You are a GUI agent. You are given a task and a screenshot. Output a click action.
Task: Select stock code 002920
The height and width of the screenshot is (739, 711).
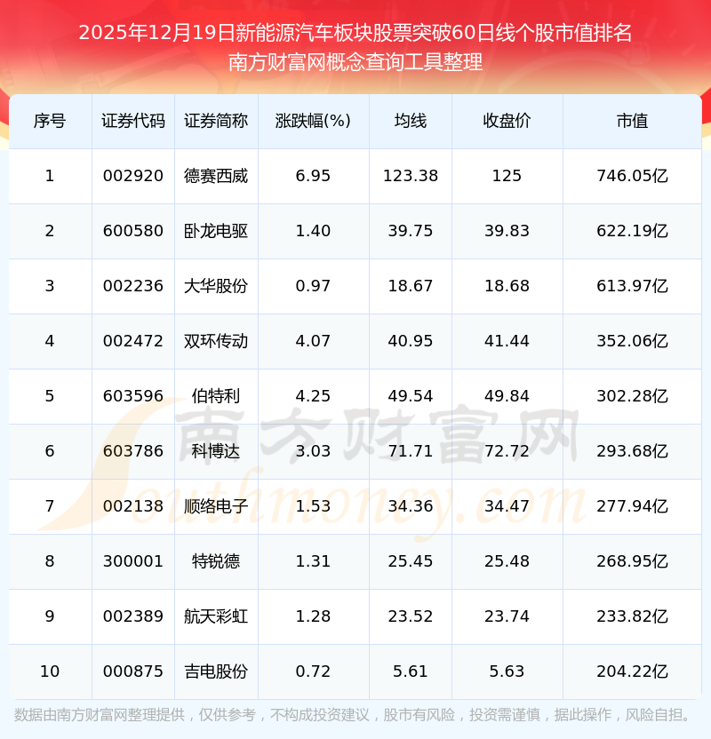click(133, 176)
